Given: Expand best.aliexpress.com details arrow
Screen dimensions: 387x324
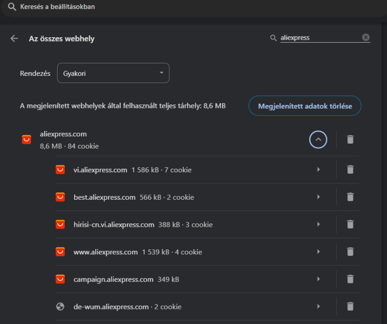Looking at the screenshot, I should 318,197.
